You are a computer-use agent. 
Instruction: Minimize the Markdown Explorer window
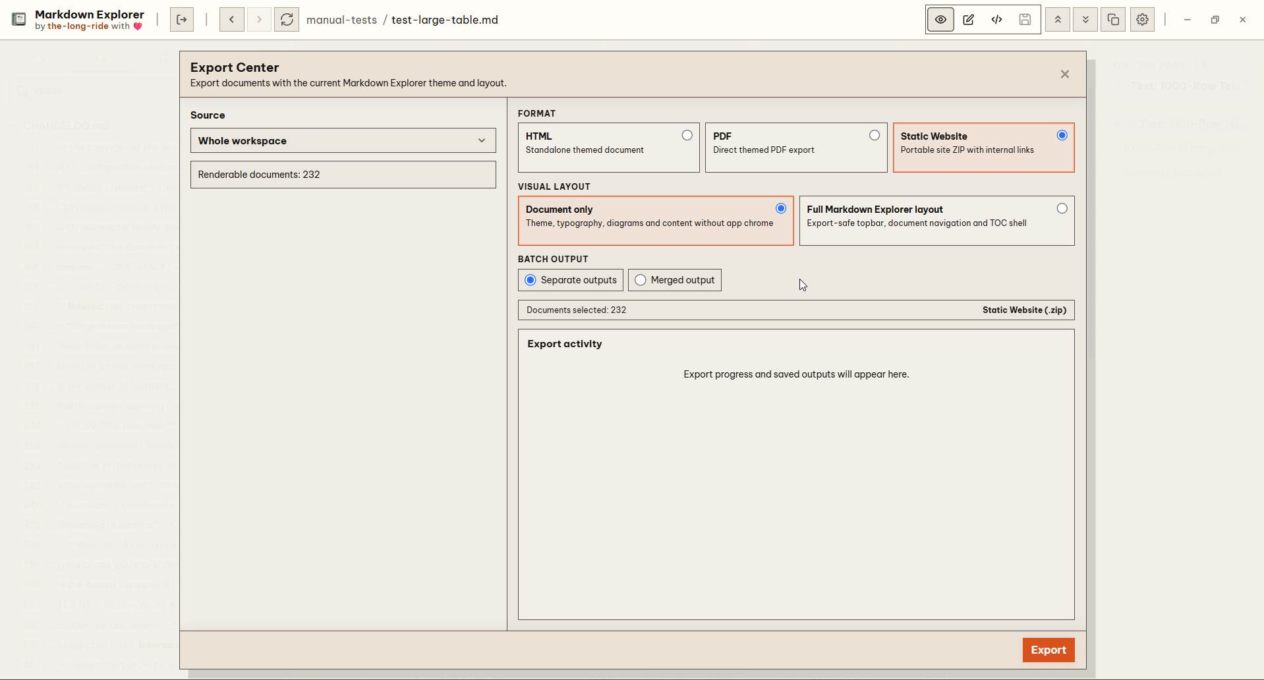coord(1187,20)
